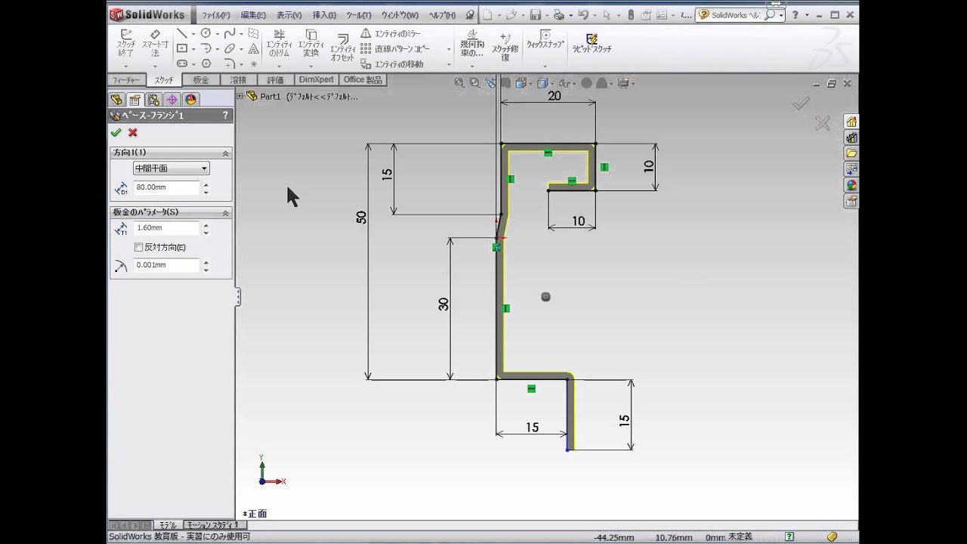Select the Ellipse sketch tool
The height and width of the screenshot is (544, 967).
coord(230,48)
